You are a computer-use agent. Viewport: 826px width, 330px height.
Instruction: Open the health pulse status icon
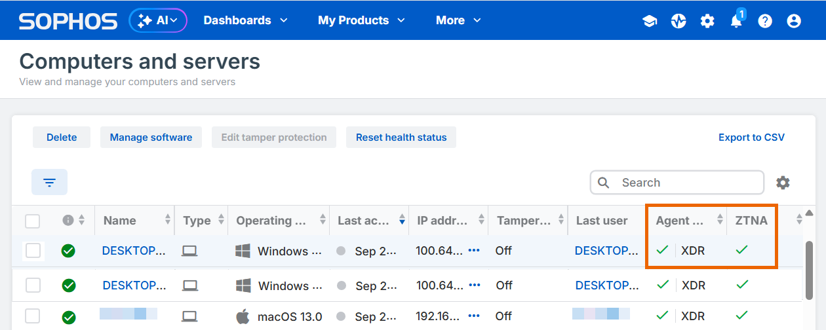678,21
